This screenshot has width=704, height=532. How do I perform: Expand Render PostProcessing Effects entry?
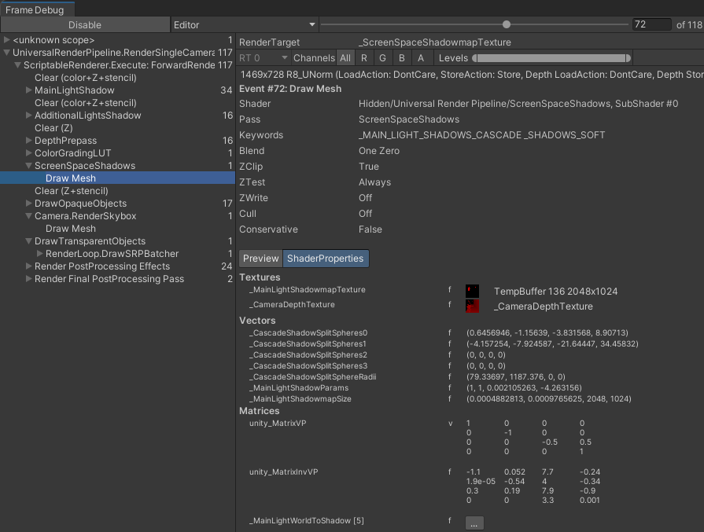[29, 266]
